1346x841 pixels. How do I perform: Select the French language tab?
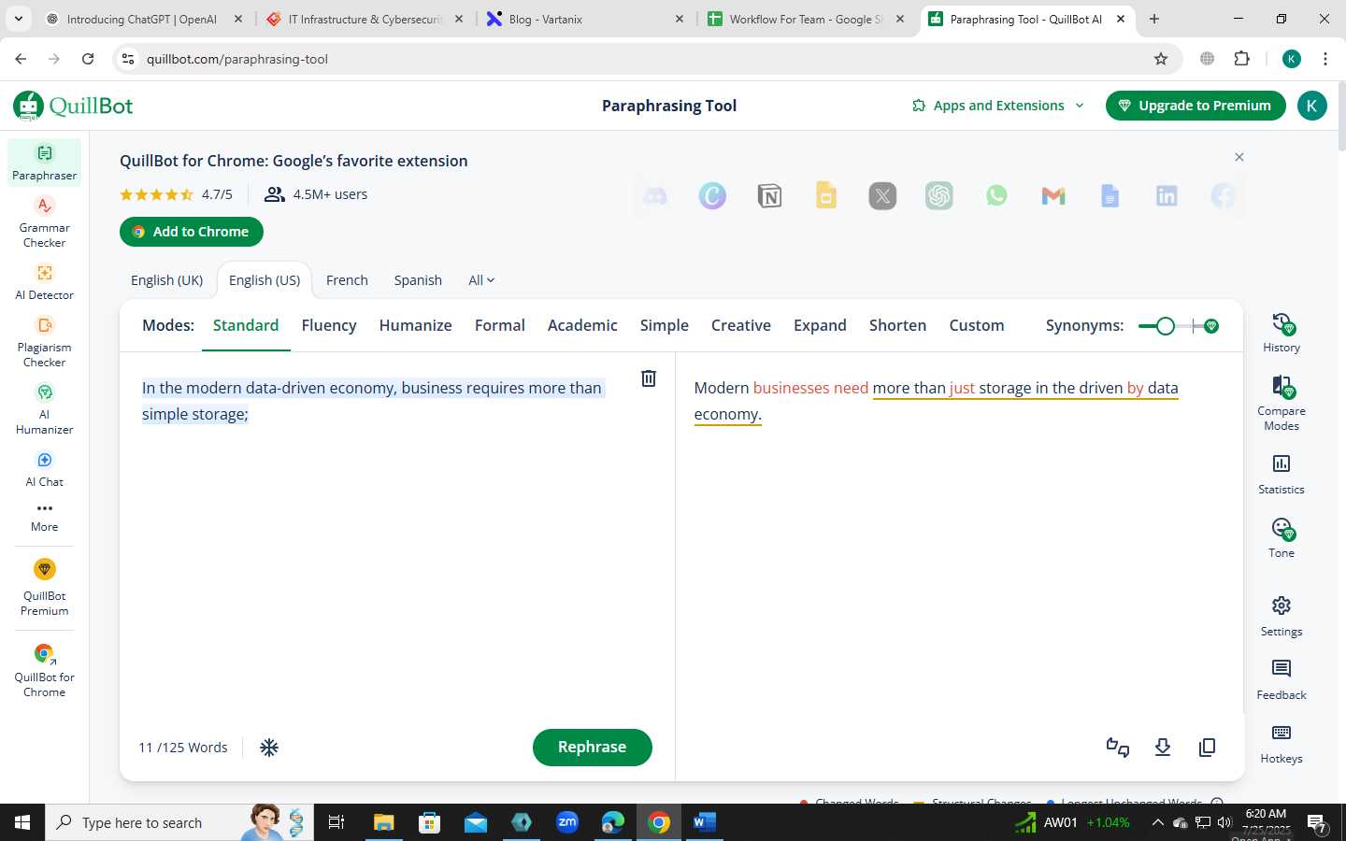click(x=347, y=280)
